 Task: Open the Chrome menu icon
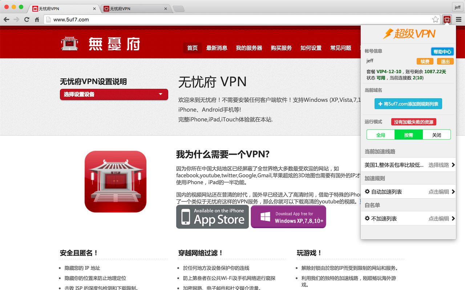pos(458,19)
